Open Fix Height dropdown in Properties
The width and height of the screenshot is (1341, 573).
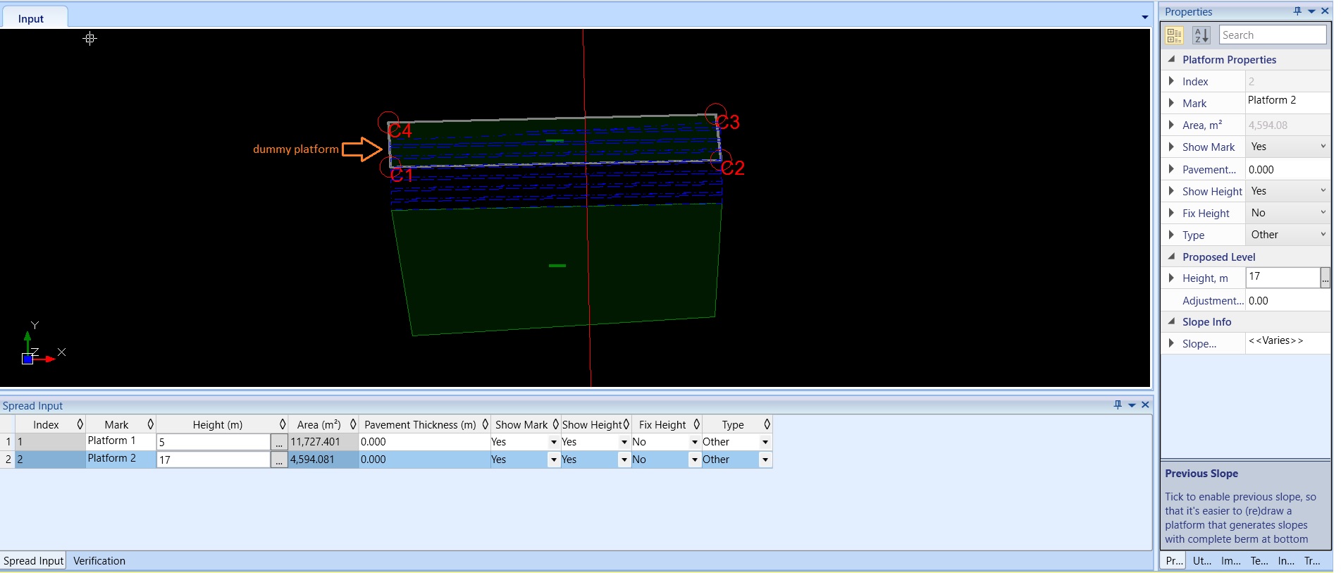click(x=1323, y=212)
